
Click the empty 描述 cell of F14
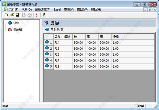(68, 42)
